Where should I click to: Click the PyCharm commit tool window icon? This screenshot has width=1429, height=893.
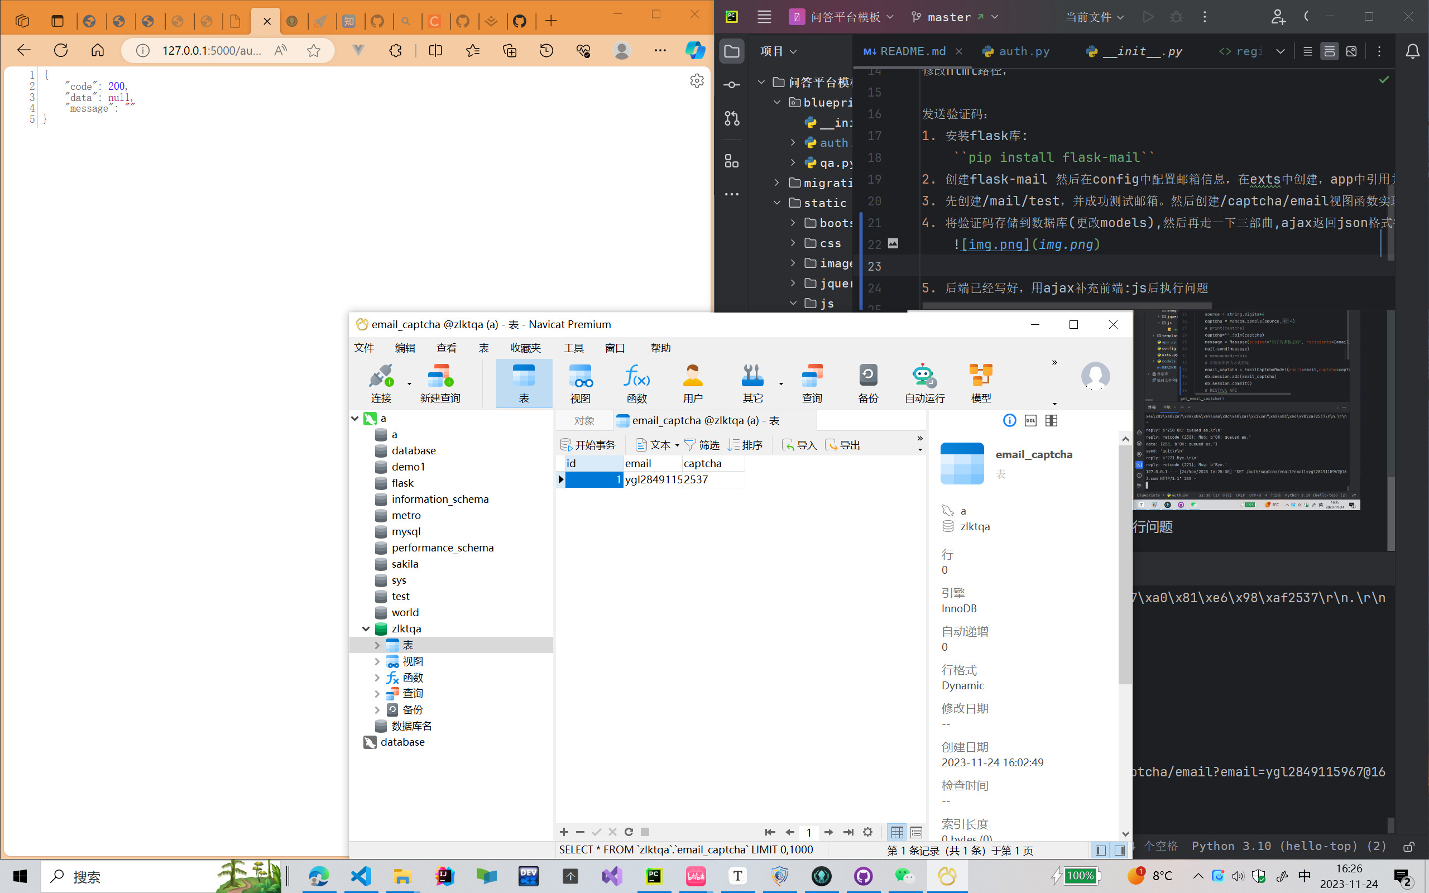click(732, 85)
